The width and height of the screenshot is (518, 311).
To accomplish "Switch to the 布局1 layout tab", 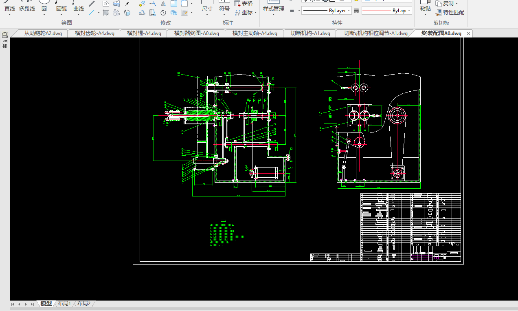I will (x=64, y=304).
